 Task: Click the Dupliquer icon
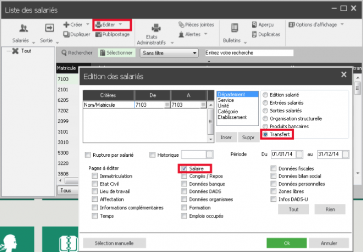pos(67,35)
